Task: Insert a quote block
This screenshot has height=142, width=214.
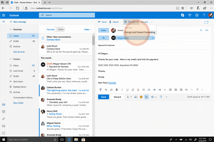Action: (x=165, y=90)
